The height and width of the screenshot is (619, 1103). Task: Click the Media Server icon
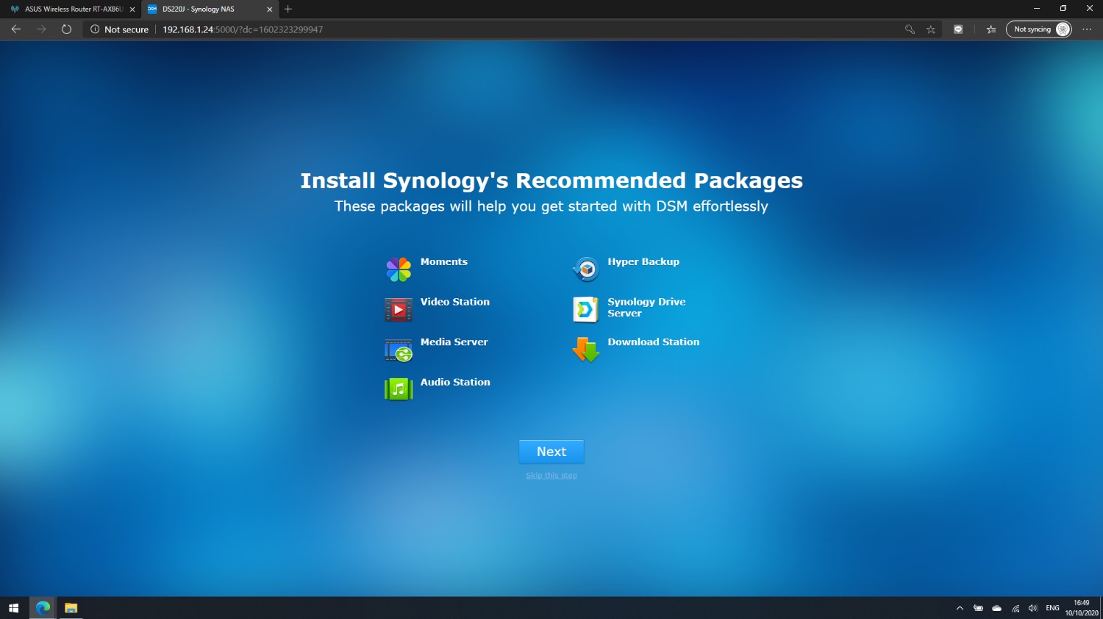tap(399, 350)
